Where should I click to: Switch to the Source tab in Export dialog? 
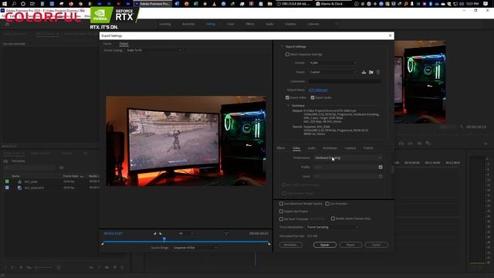pyautogui.click(x=107, y=43)
